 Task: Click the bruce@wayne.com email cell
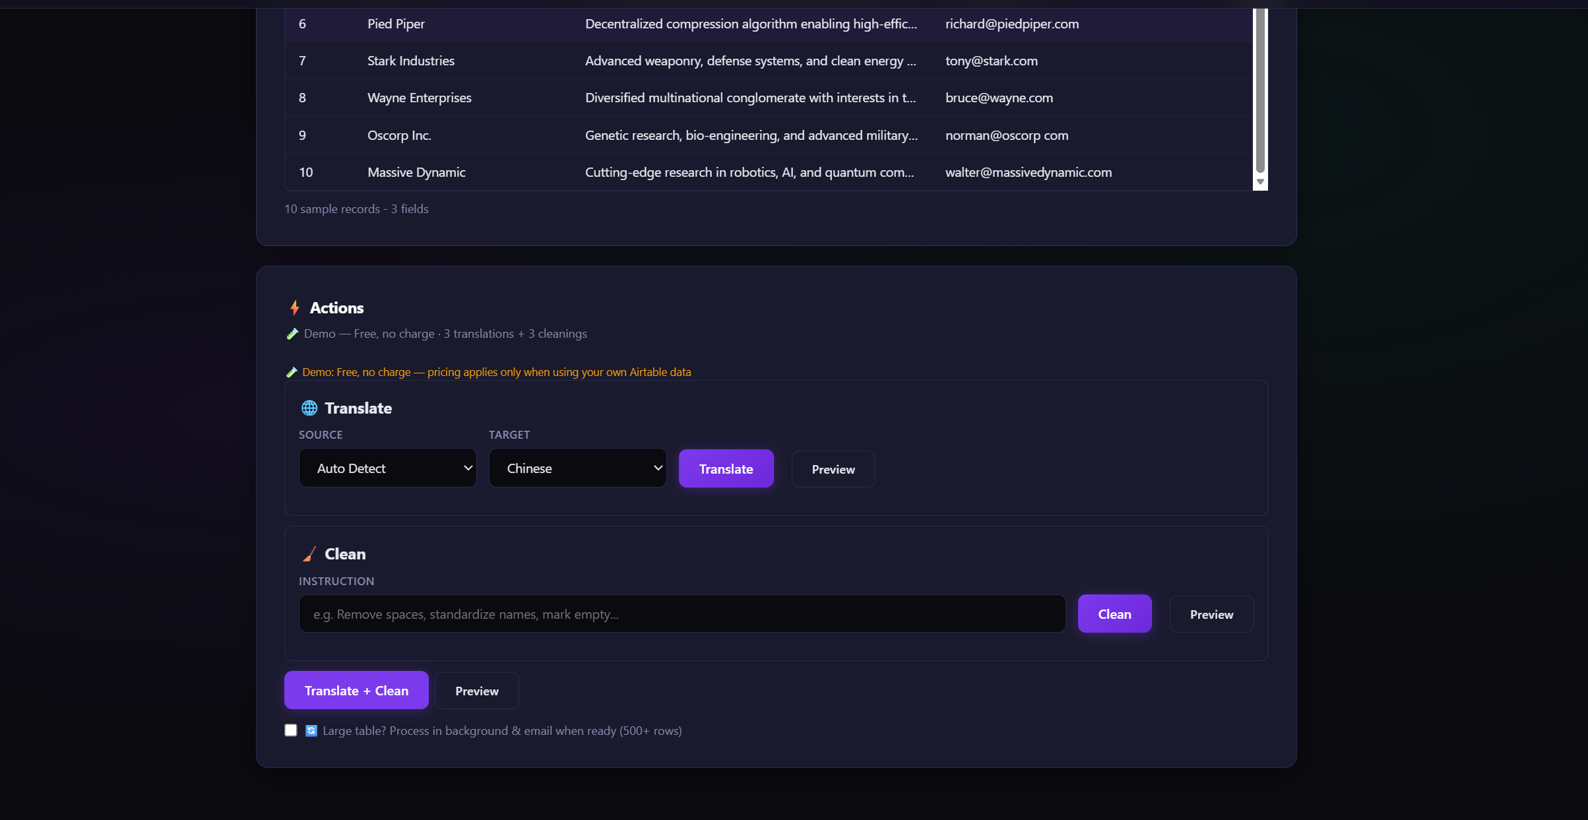[999, 98]
